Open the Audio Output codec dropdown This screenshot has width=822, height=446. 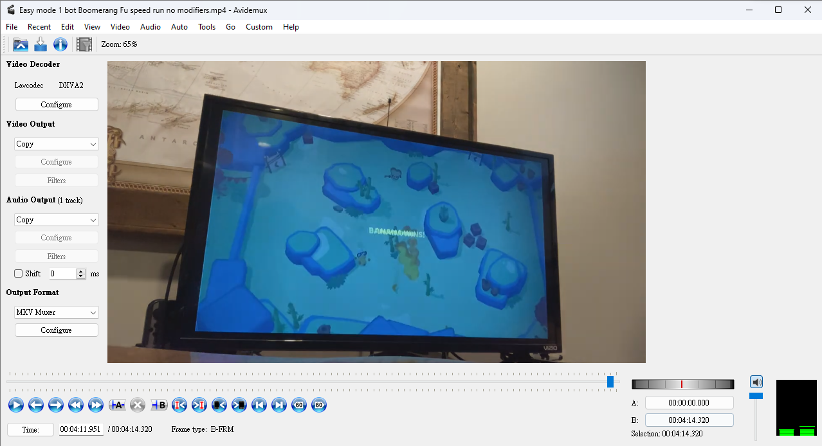(57, 220)
